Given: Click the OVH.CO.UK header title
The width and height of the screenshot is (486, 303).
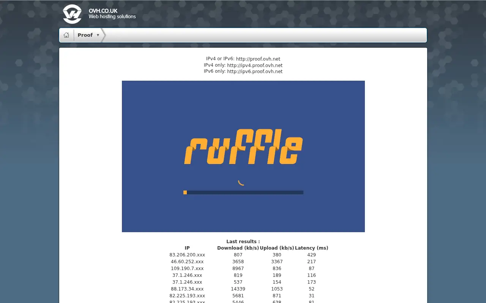Looking at the screenshot, I should click(103, 11).
